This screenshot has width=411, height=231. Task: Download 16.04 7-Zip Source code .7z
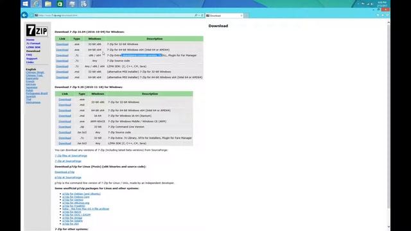point(62,61)
